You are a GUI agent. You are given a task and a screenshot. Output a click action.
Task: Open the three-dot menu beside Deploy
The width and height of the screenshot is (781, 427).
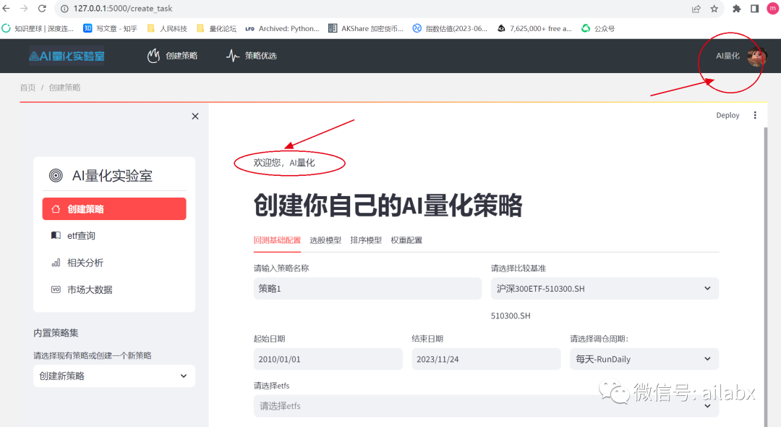pos(755,115)
